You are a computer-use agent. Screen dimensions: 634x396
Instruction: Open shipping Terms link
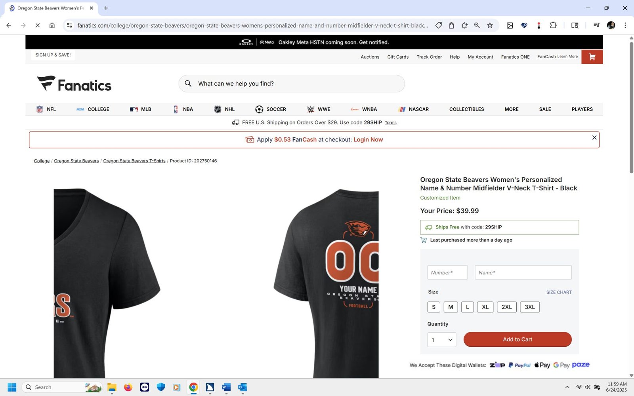coord(390,123)
